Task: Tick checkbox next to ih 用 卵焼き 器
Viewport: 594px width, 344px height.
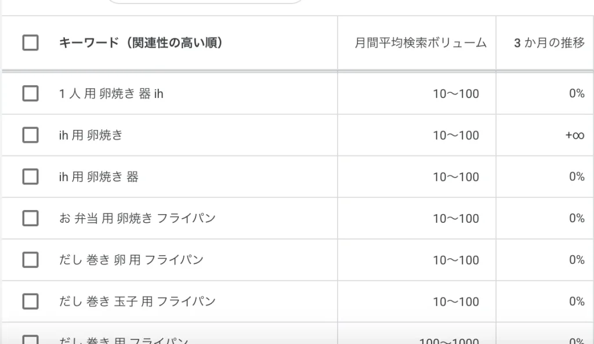Action: pyautogui.click(x=30, y=177)
